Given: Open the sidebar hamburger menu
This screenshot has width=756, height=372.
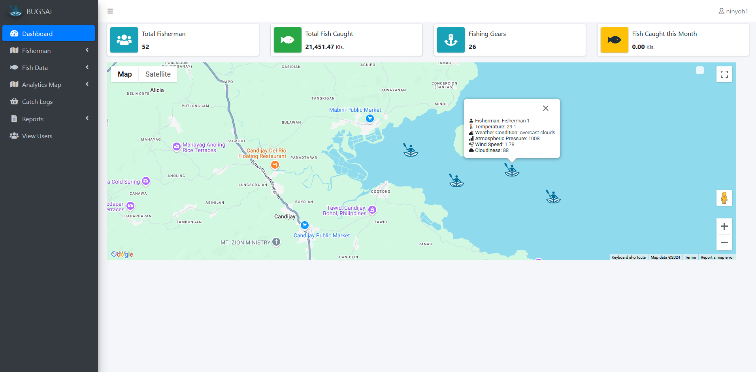Looking at the screenshot, I should 110,11.
